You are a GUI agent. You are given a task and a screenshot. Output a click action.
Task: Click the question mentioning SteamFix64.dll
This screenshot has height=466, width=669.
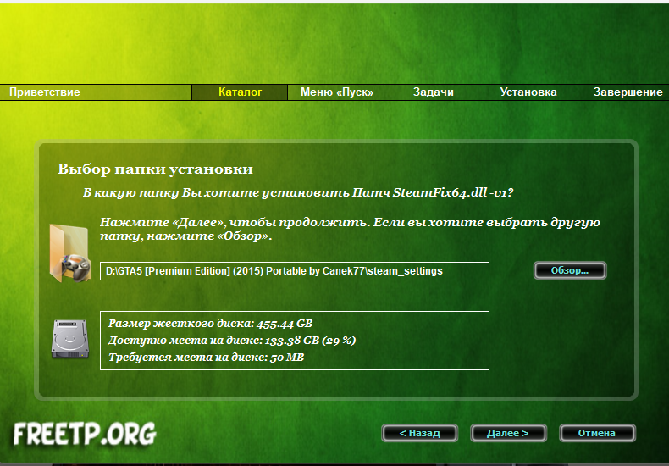[298, 193]
